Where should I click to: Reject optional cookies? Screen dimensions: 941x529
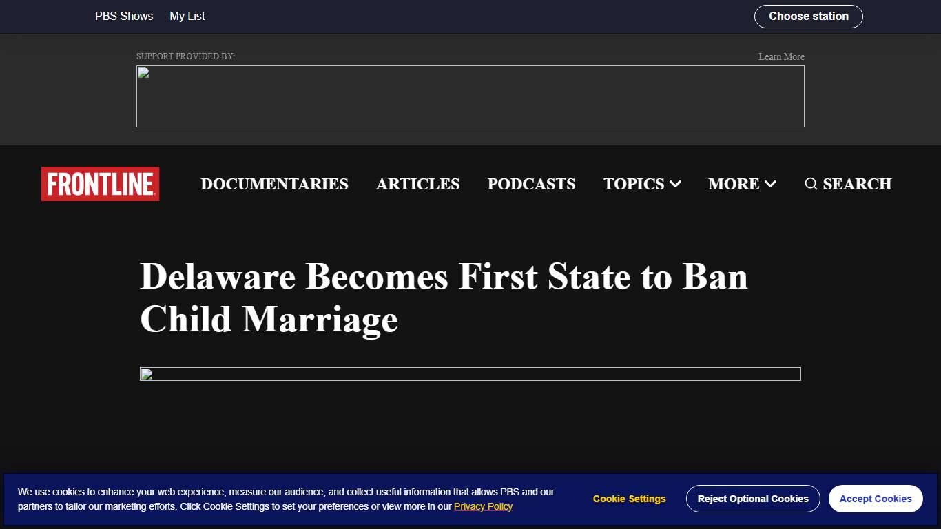pos(753,498)
